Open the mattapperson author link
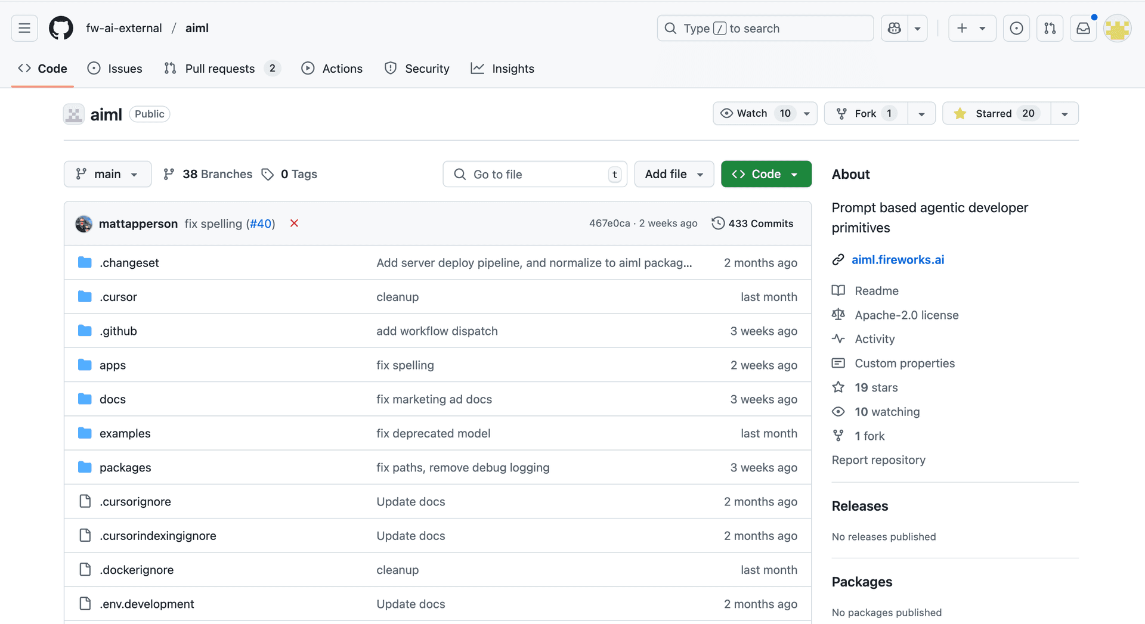The height and width of the screenshot is (624, 1145). click(x=138, y=223)
